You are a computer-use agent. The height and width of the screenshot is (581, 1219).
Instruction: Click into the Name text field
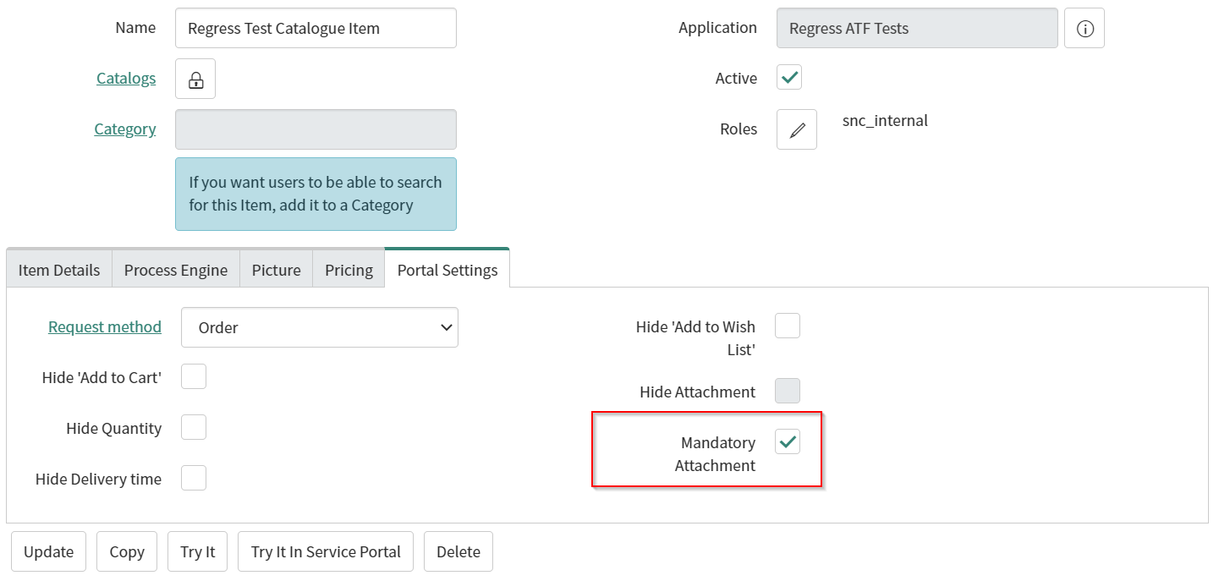click(316, 29)
